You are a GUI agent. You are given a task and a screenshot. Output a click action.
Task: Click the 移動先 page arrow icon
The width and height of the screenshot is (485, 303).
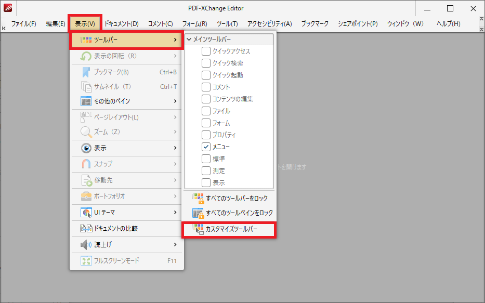(87, 180)
